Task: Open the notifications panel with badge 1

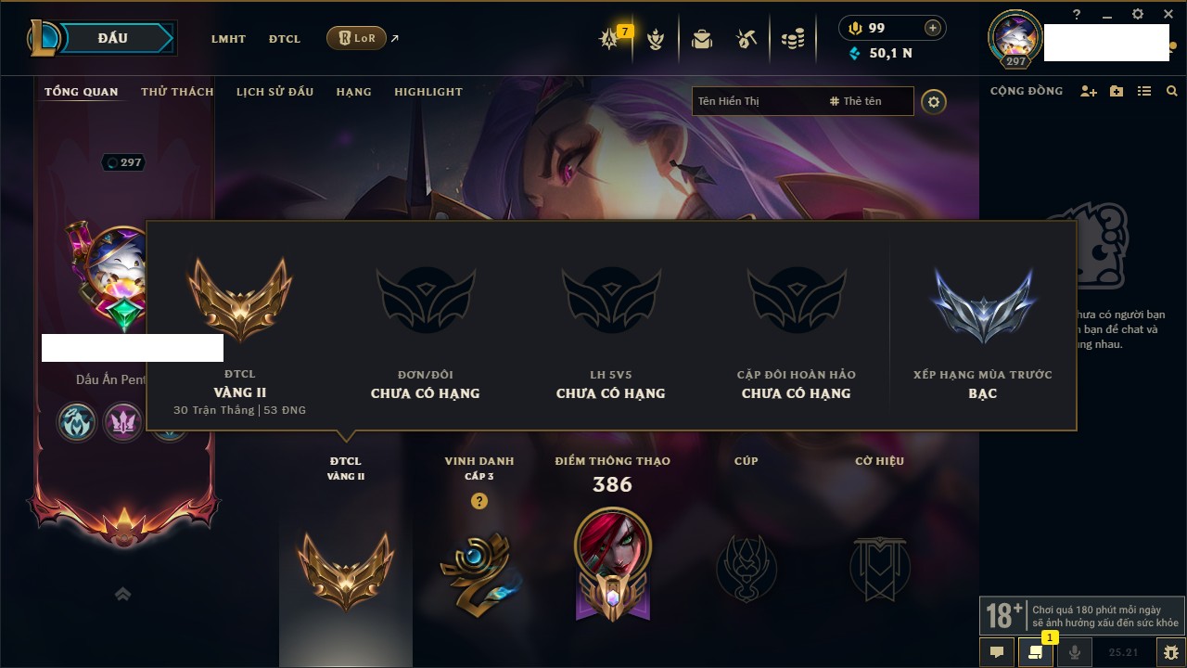Action: click(1036, 652)
